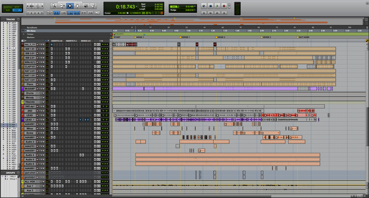This screenshot has height=198, width=369.
Task: Mute the Piano track
Action: click(43, 84)
